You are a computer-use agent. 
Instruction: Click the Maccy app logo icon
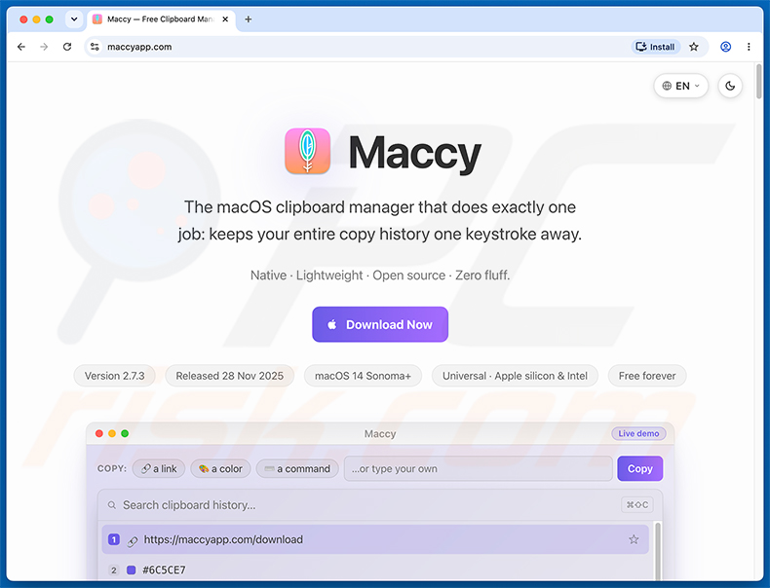click(x=307, y=151)
